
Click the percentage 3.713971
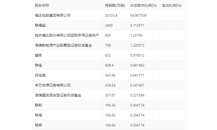[x=137, y=25]
